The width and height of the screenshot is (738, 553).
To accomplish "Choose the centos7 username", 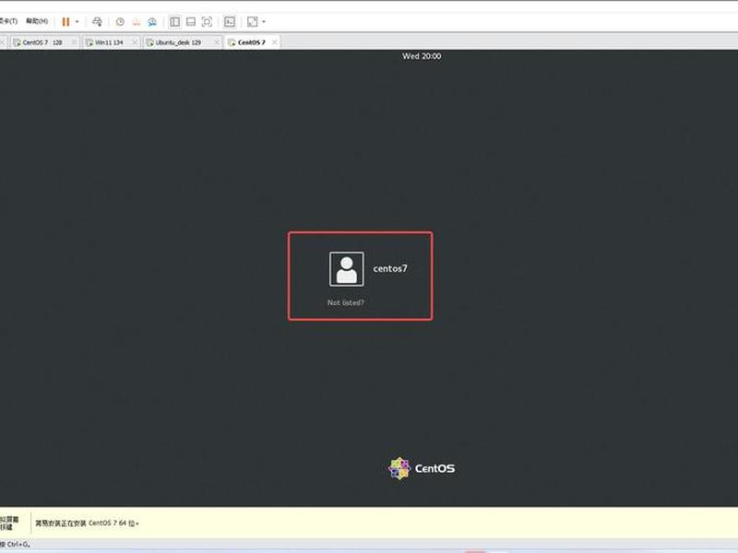I will tap(390, 268).
